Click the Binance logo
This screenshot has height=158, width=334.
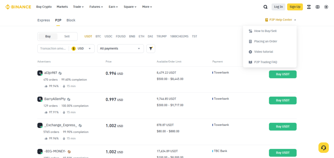tap(18, 7)
